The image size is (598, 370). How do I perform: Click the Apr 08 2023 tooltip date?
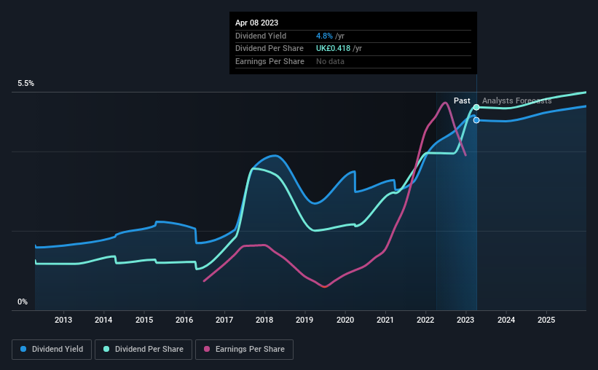(256, 23)
